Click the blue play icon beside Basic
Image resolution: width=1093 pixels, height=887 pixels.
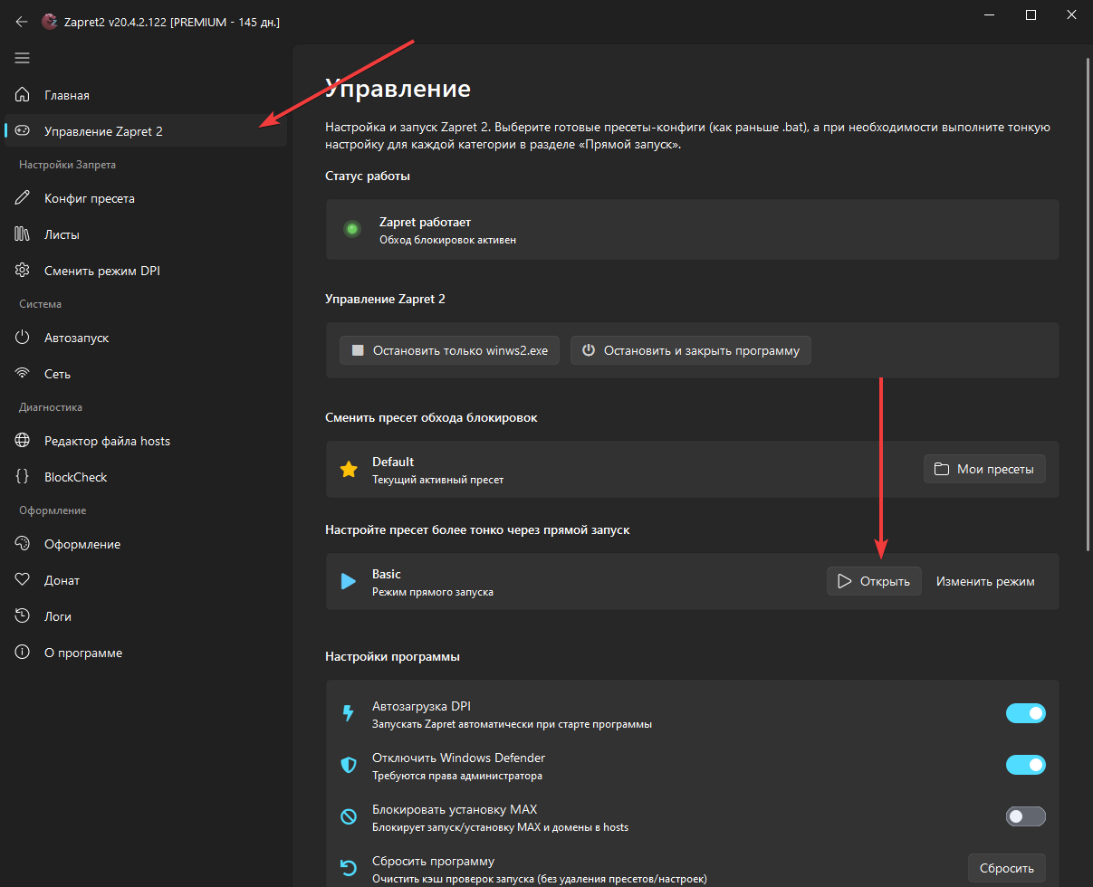click(349, 581)
